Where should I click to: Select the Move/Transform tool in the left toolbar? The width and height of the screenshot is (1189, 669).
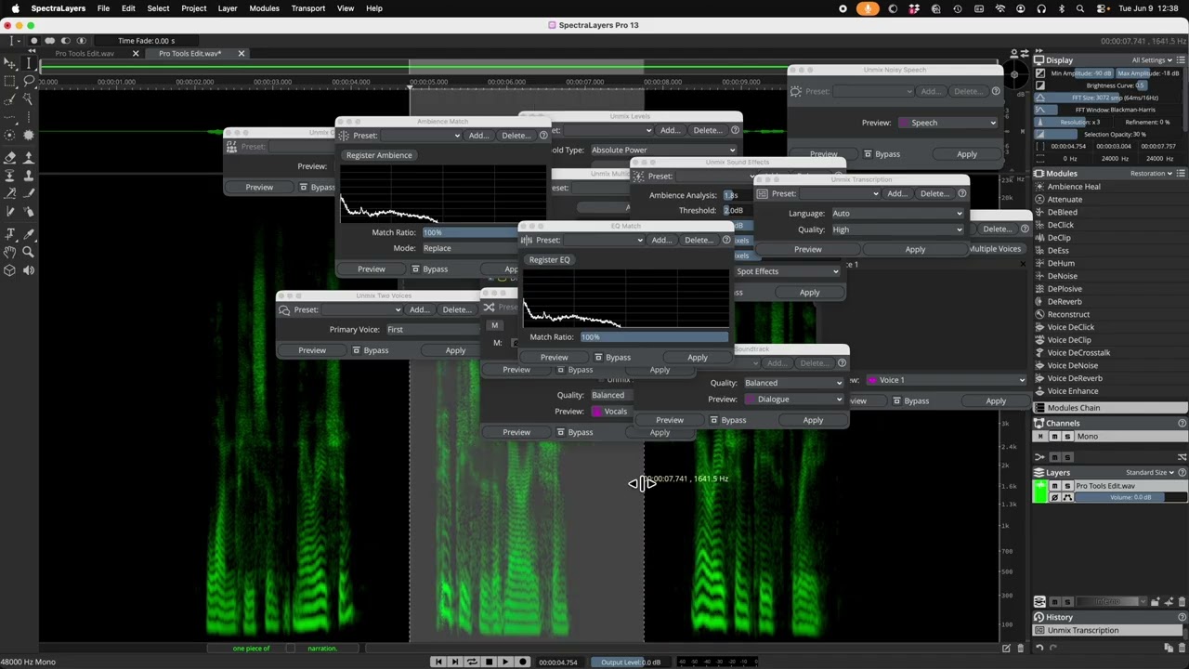[9, 62]
